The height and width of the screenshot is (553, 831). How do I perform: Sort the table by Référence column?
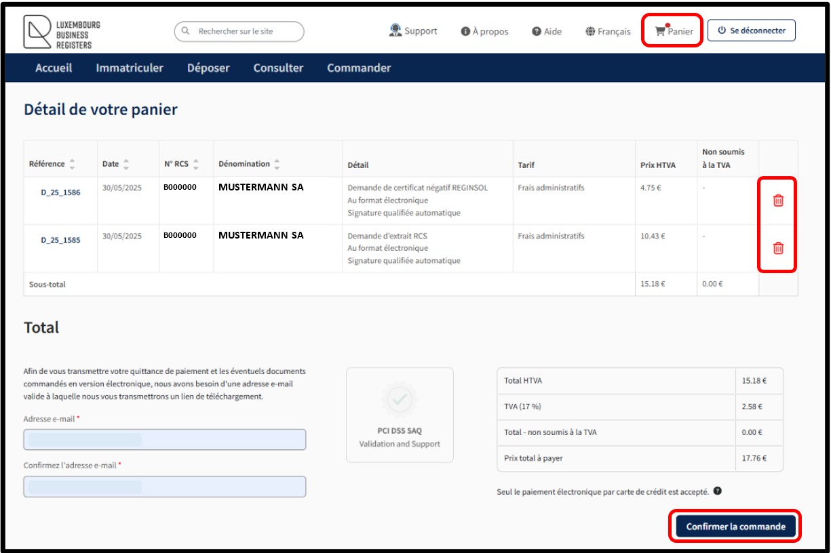tap(72, 164)
